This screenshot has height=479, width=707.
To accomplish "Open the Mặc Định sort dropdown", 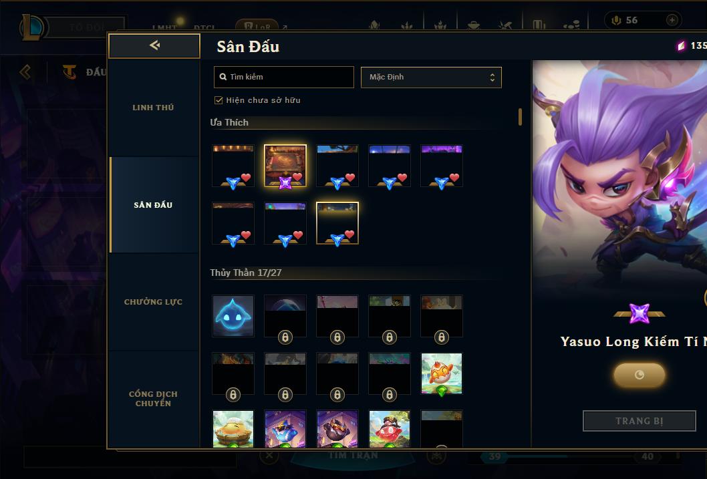I will [x=431, y=77].
